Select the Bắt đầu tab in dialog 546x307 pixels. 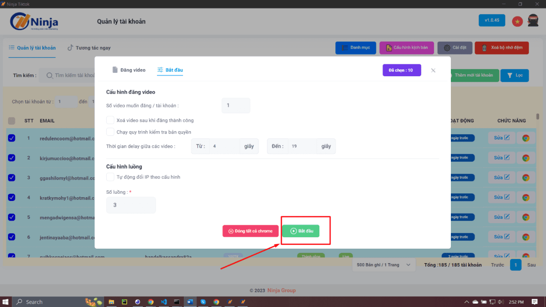click(170, 70)
